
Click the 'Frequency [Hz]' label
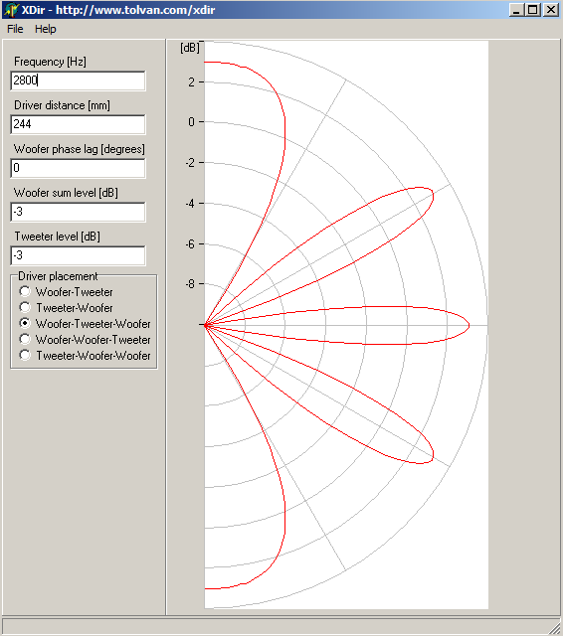pos(50,62)
